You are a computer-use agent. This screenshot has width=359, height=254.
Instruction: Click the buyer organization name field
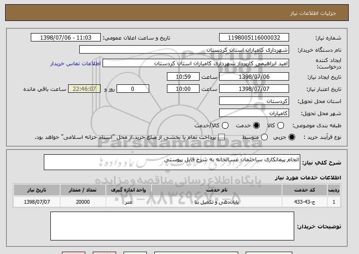click(x=184, y=50)
